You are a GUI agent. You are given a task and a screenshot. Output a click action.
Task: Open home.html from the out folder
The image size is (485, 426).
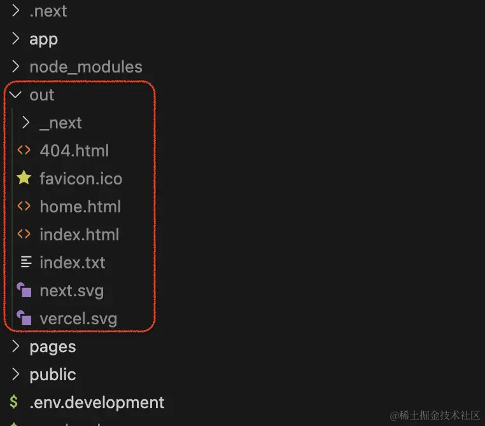[80, 207]
